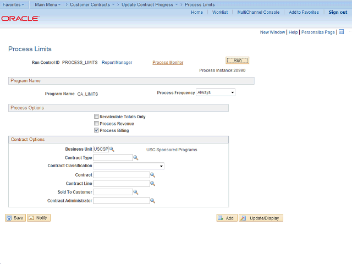Click the Contract Options section header

[x=119, y=139]
